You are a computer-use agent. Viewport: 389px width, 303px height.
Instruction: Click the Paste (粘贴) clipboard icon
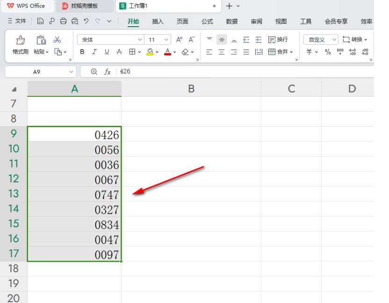coord(41,40)
